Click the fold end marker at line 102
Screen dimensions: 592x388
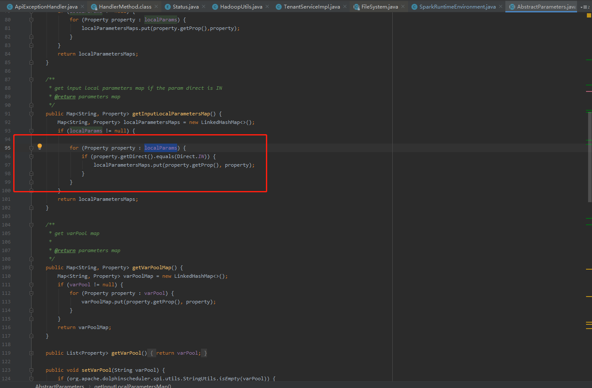click(x=31, y=208)
